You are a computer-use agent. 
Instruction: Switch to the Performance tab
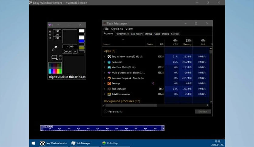[x=122, y=34]
